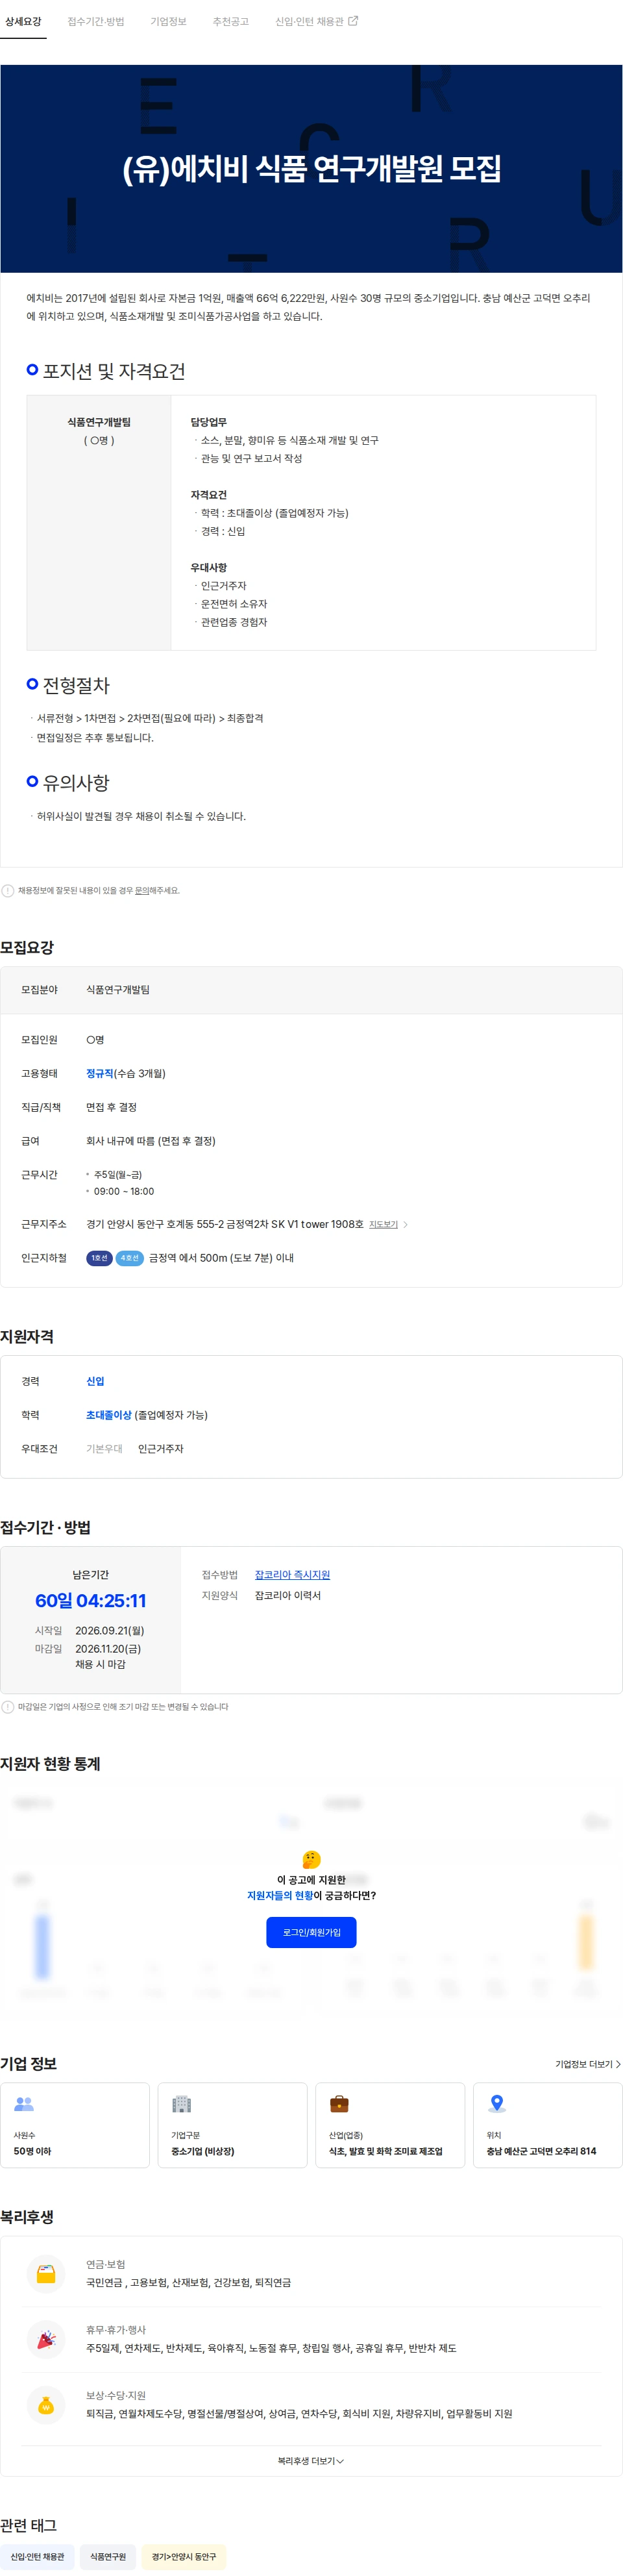623x2576 pixels.
Task: Open 잡코리아 즉시지원 link
Action: 292,1575
